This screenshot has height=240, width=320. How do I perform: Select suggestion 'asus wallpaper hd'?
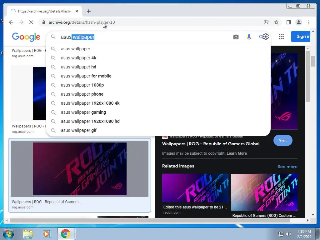click(x=158, y=67)
